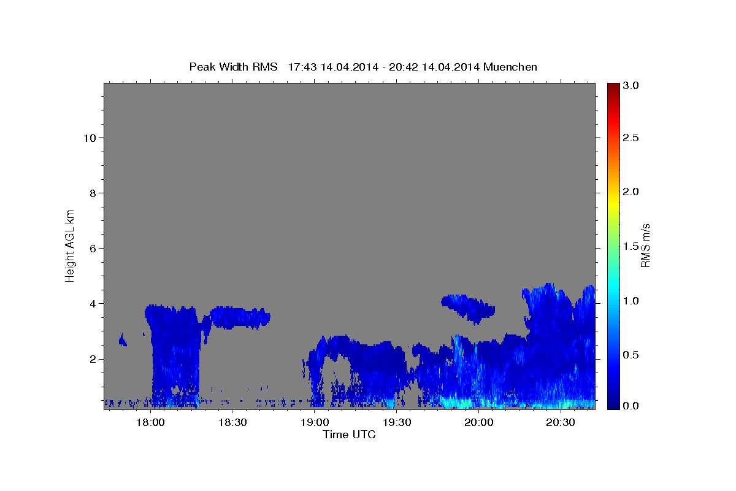Click the 20:30 time tick label
The height and width of the screenshot is (491, 736).
coord(561,422)
